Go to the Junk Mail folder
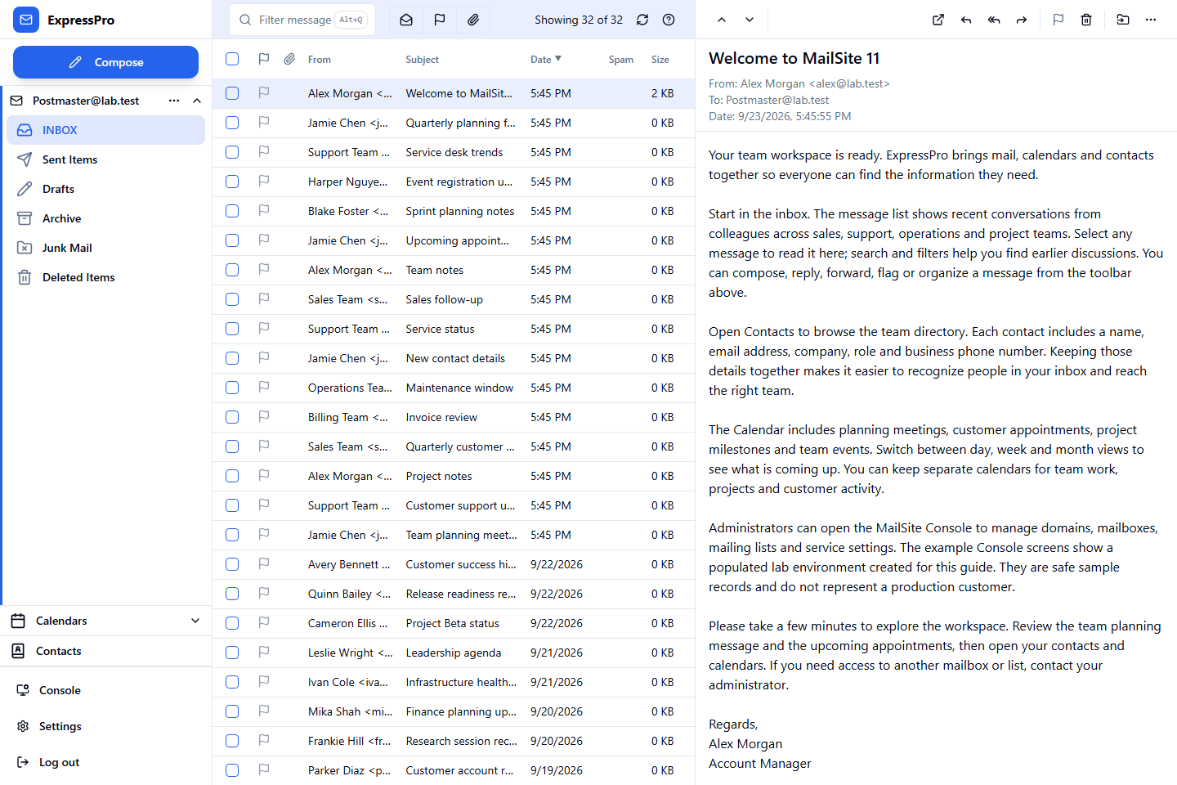The height and width of the screenshot is (785, 1177). pyautogui.click(x=105, y=248)
